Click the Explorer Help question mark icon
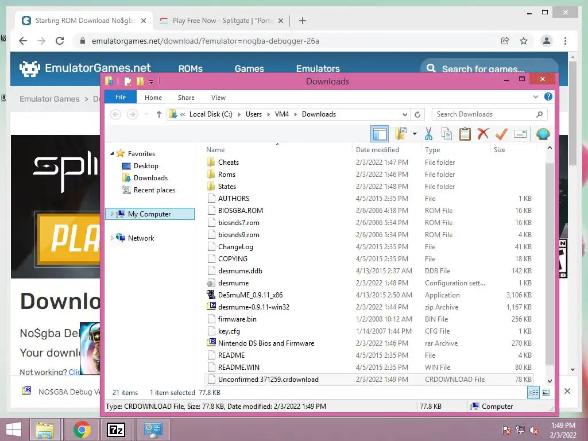The image size is (588, 441). point(548,96)
